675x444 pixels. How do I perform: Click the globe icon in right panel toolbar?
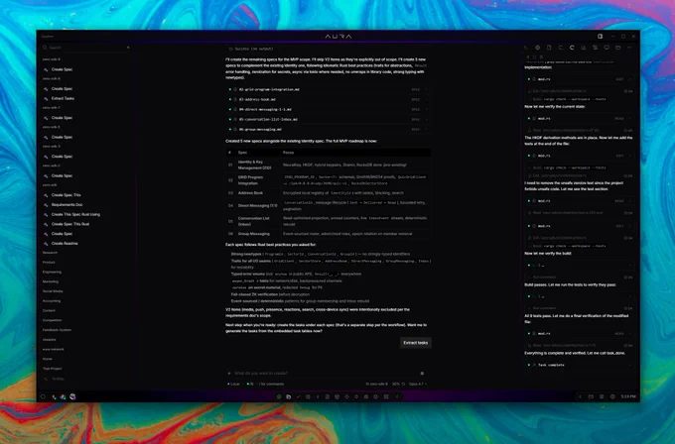coord(537,48)
